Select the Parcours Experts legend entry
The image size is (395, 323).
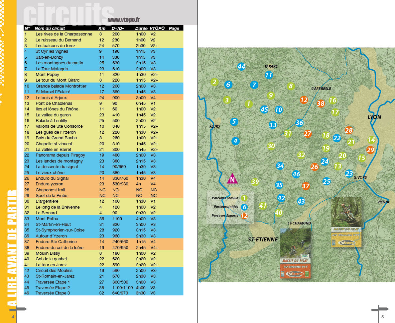(226, 216)
